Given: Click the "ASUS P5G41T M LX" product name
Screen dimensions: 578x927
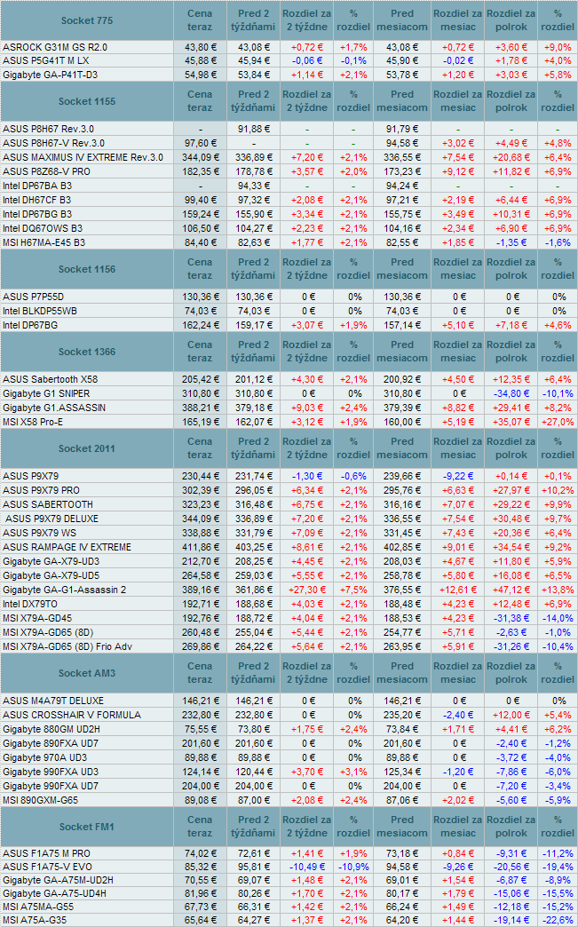Looking at the screenshot, I should pyautogui.click(x=46, y=60).
